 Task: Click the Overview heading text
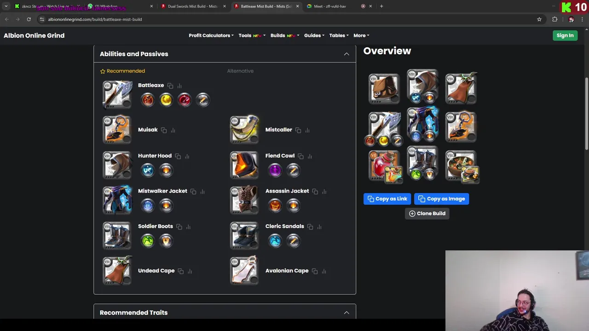click(387, 51)
